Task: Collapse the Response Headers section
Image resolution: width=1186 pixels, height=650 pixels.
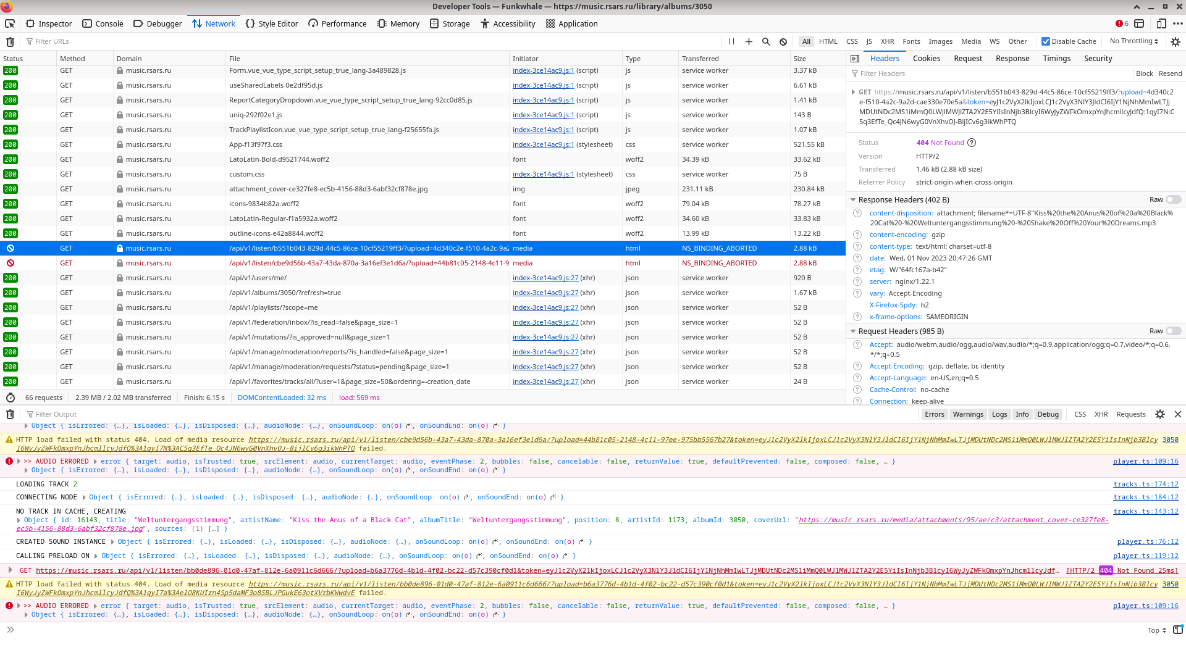Action: pyautogui.click(x=853, y=200)
